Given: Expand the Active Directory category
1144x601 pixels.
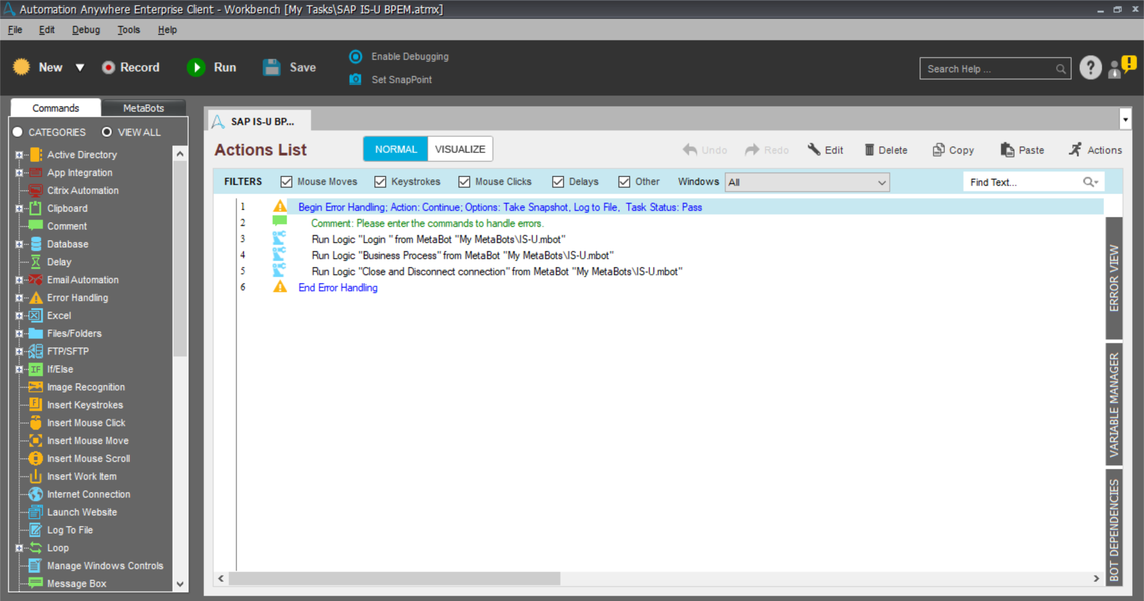Looking at the screenshot, I should coord(19,155).
